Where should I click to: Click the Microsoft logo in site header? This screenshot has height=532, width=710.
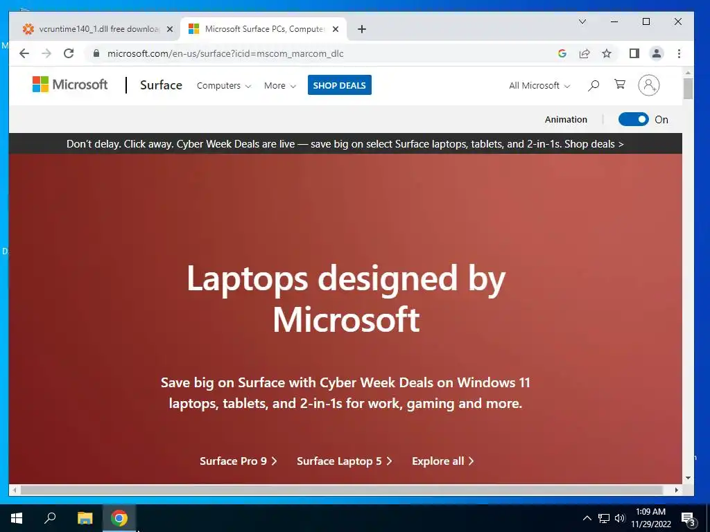[x=70, y=85]
